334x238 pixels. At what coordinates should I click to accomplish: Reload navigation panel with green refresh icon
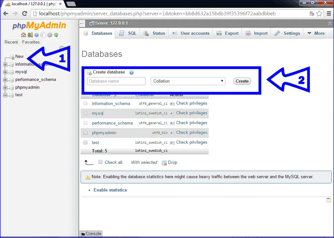point(56,35)
